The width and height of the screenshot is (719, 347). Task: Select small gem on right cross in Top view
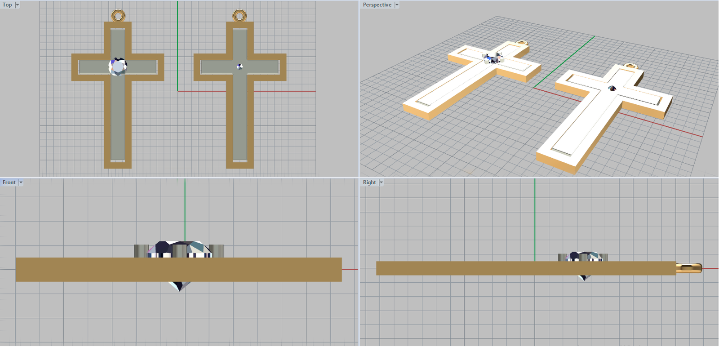click(240, 67)
